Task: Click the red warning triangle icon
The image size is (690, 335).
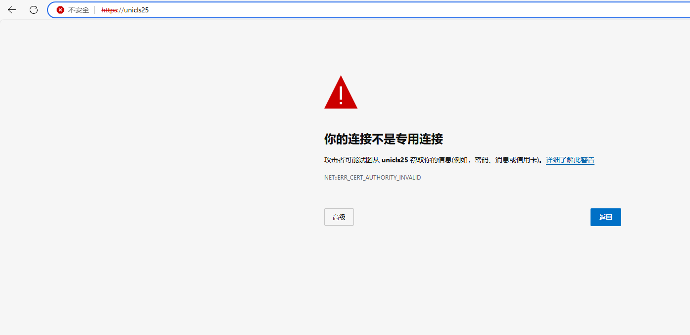Action: 341,93
